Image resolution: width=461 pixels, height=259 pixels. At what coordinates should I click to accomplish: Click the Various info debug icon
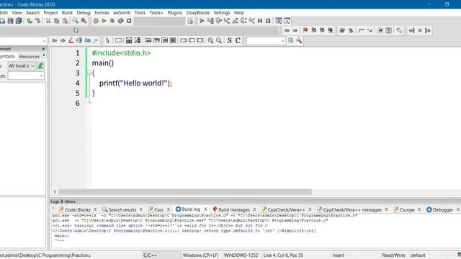[x=287, y=21]
